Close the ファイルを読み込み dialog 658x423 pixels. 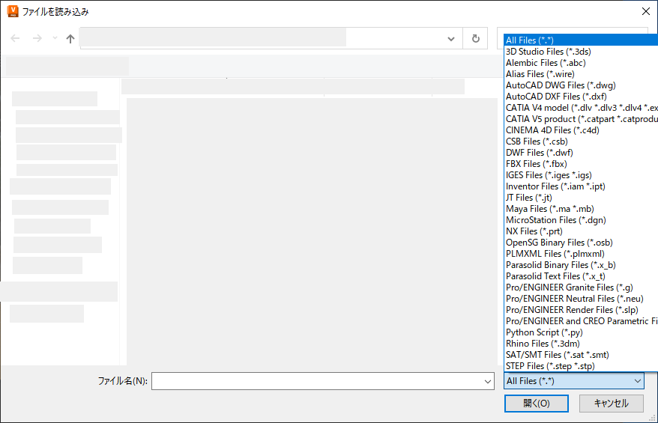click(x=646, y=11)
